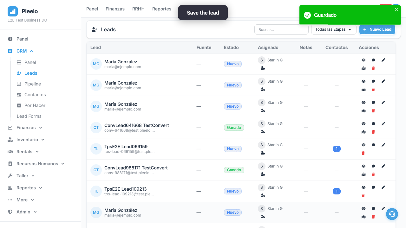
Task: Focus the Buscar search field
Action: point(281,29)
